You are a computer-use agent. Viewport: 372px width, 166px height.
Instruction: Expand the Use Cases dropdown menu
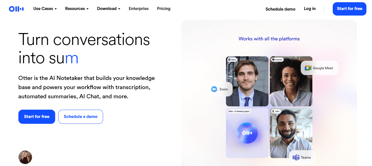pyautogui.click(x=45, y=9)
